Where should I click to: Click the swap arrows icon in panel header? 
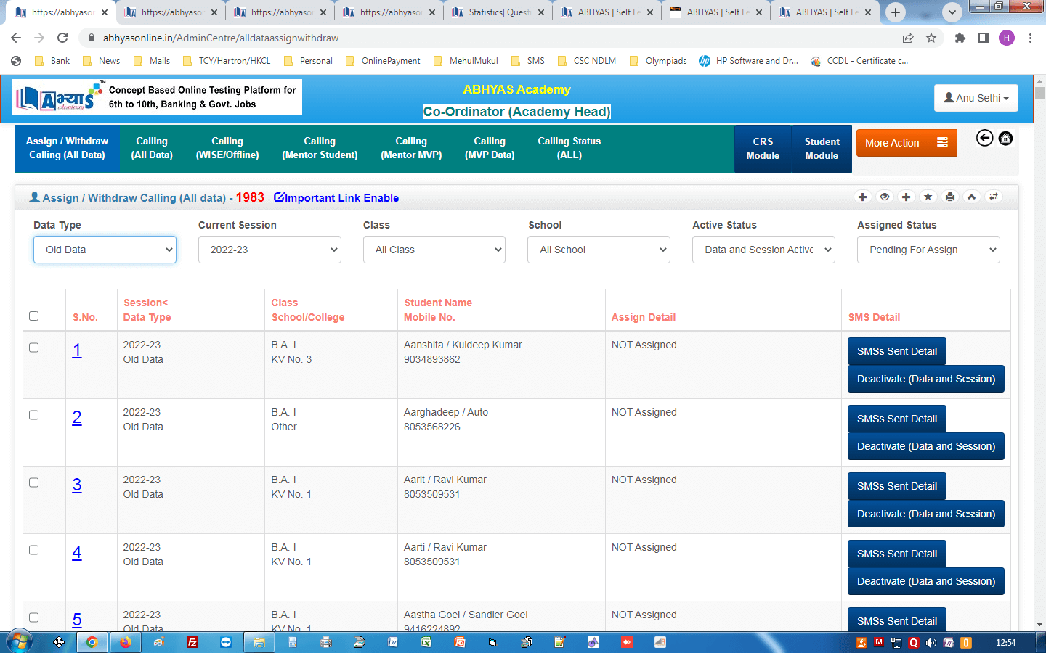tap(993, 197)
